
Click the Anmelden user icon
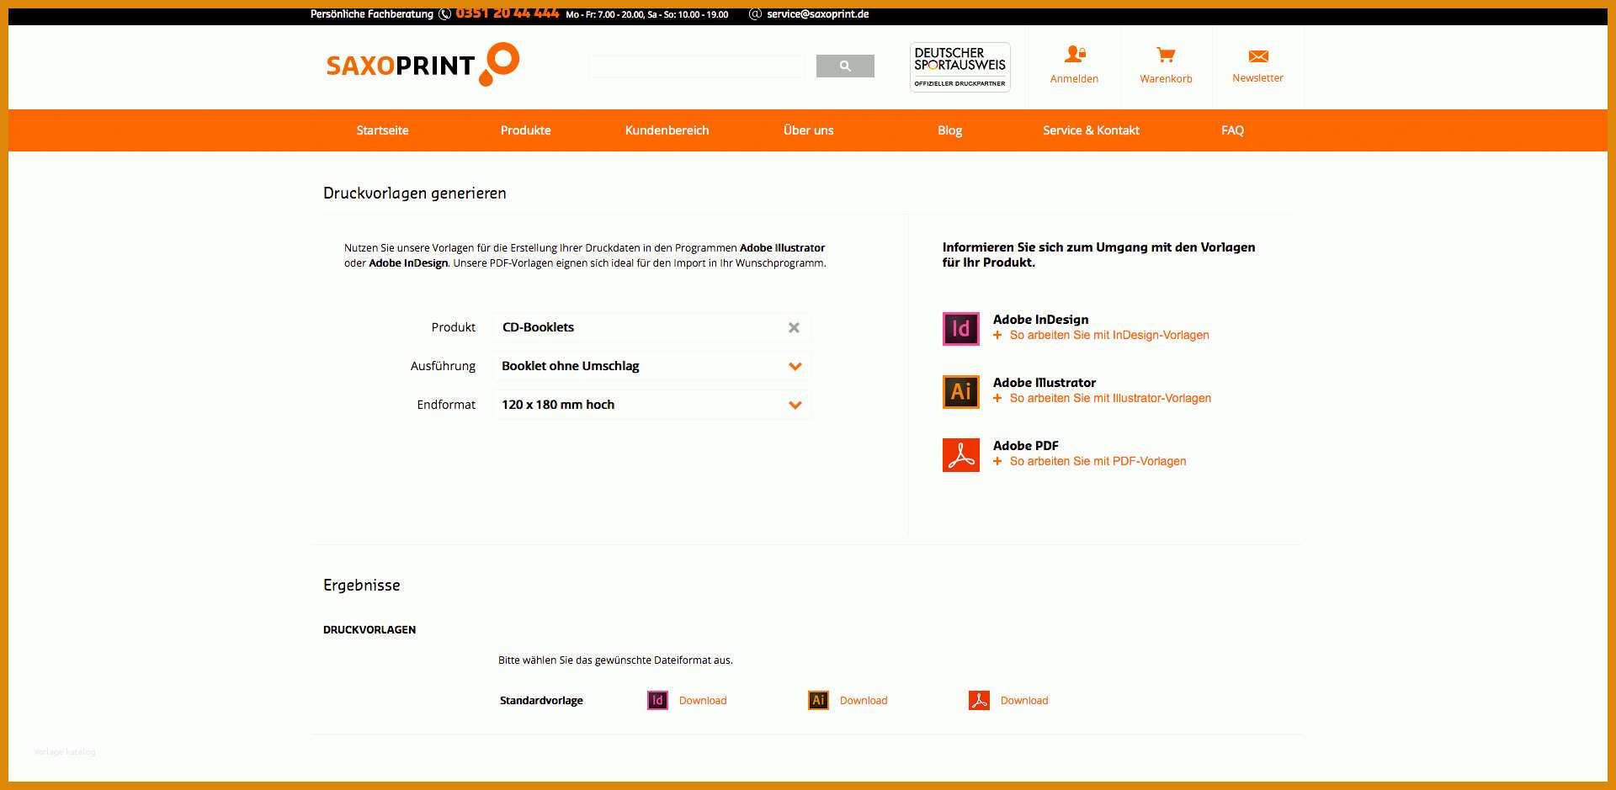click(x=1075, y=55)
